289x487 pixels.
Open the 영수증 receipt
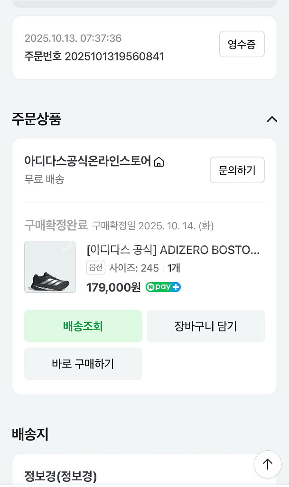click(x=242, y=44)
